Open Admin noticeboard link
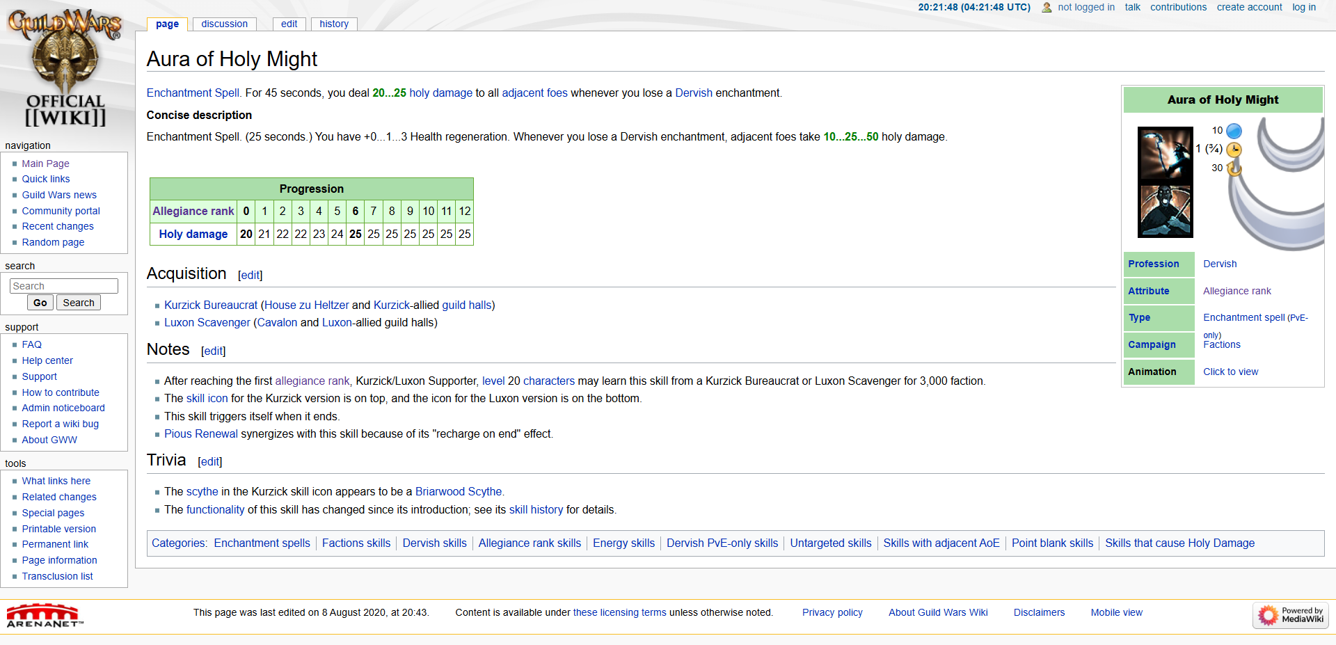Viewport: 1336px width, 645px height. tap(63, 408)
